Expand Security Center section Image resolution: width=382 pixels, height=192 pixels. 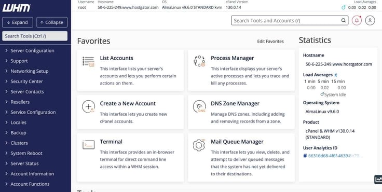tap(24, 81)
